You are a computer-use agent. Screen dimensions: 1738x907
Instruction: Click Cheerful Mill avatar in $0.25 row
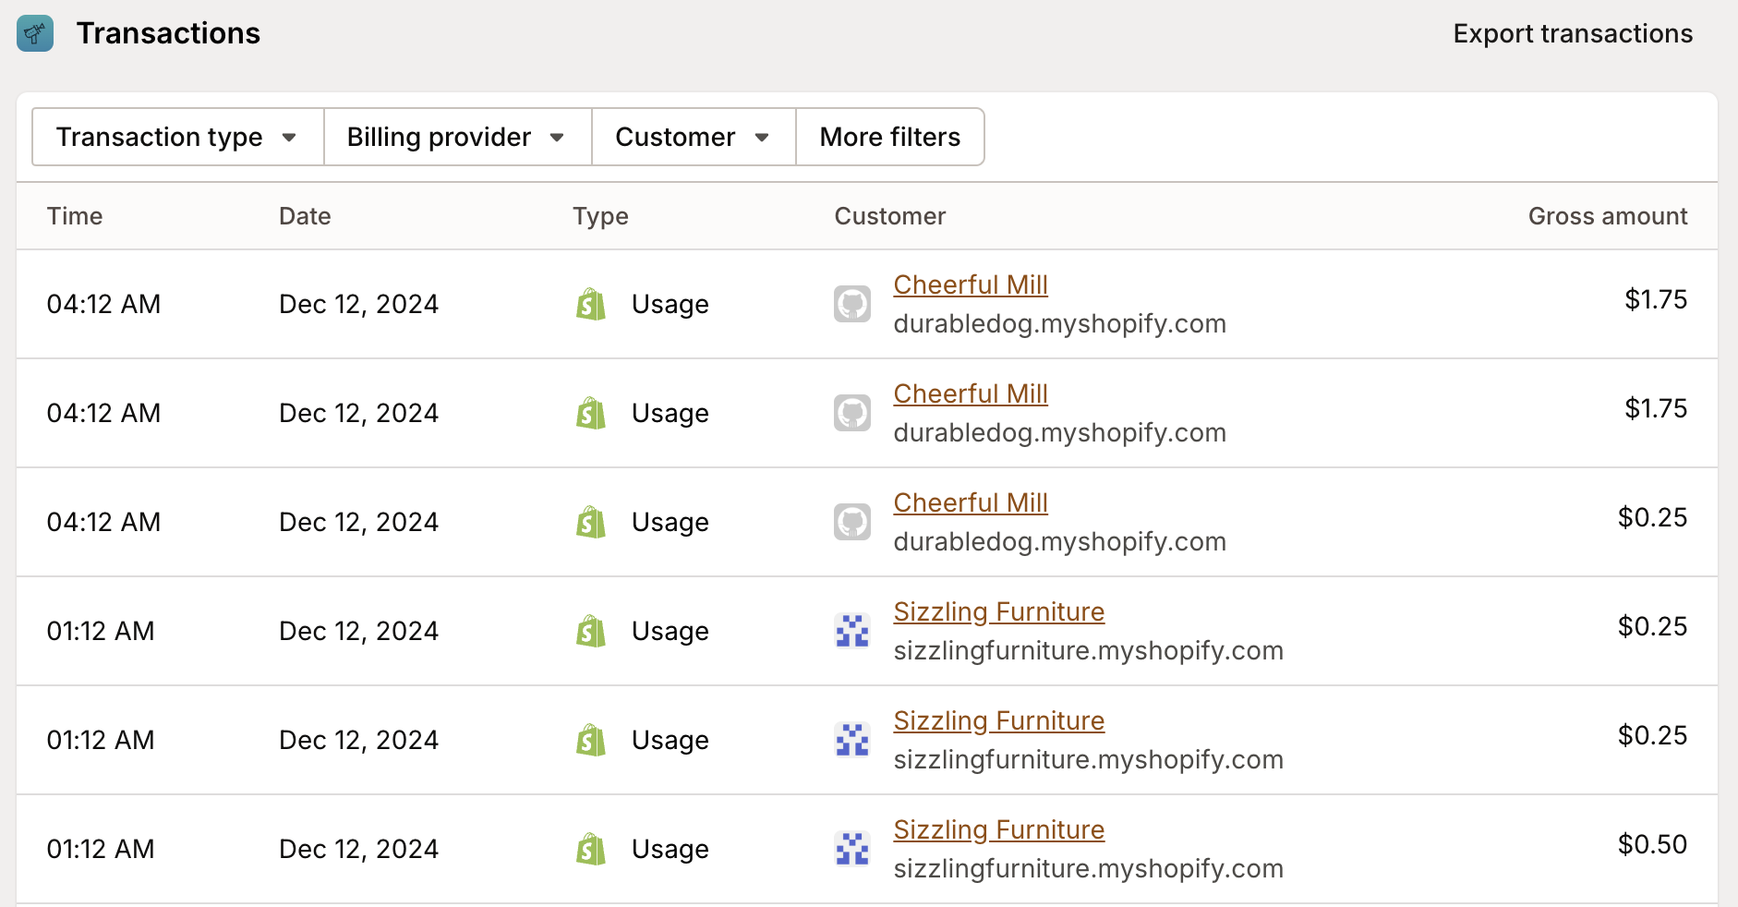tap(851, 522)
